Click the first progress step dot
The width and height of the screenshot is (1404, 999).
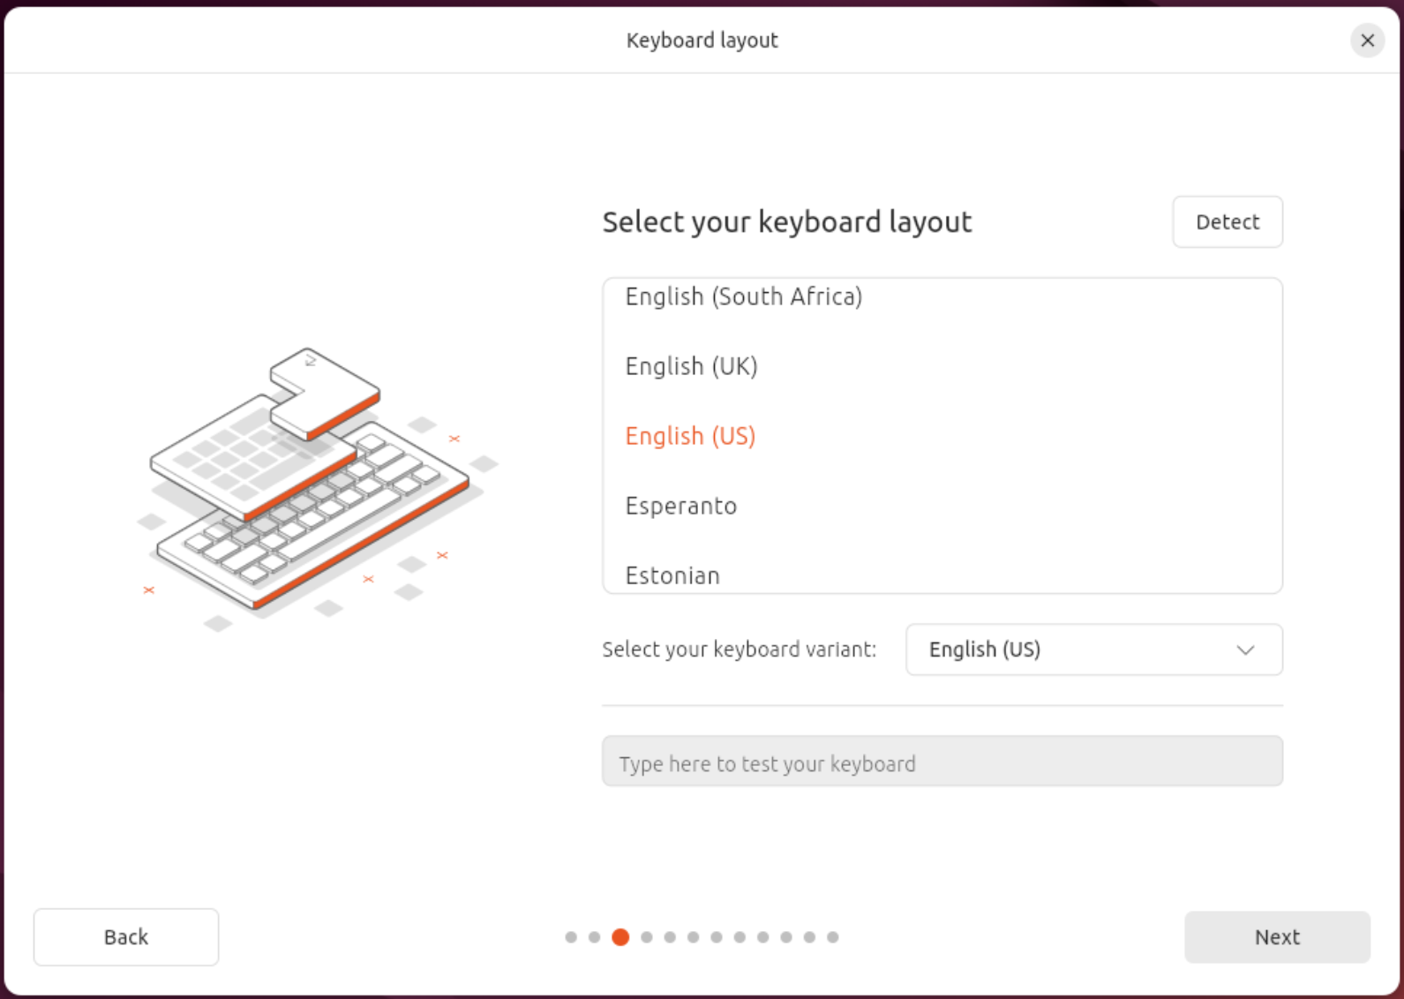[571, 937]
